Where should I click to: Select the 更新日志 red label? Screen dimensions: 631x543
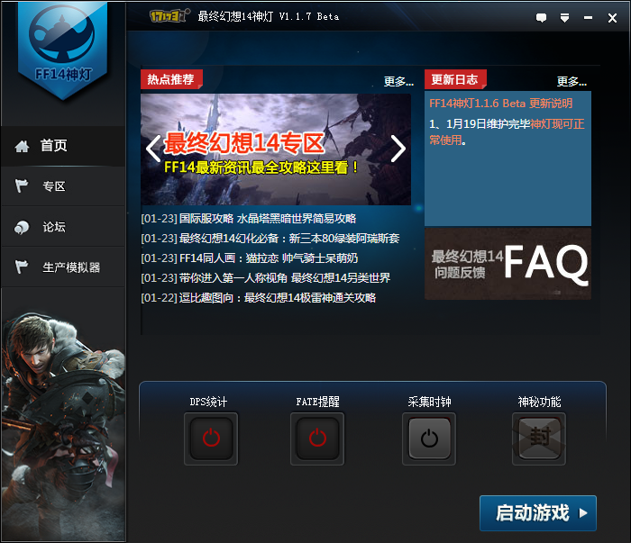pos(455,79)
